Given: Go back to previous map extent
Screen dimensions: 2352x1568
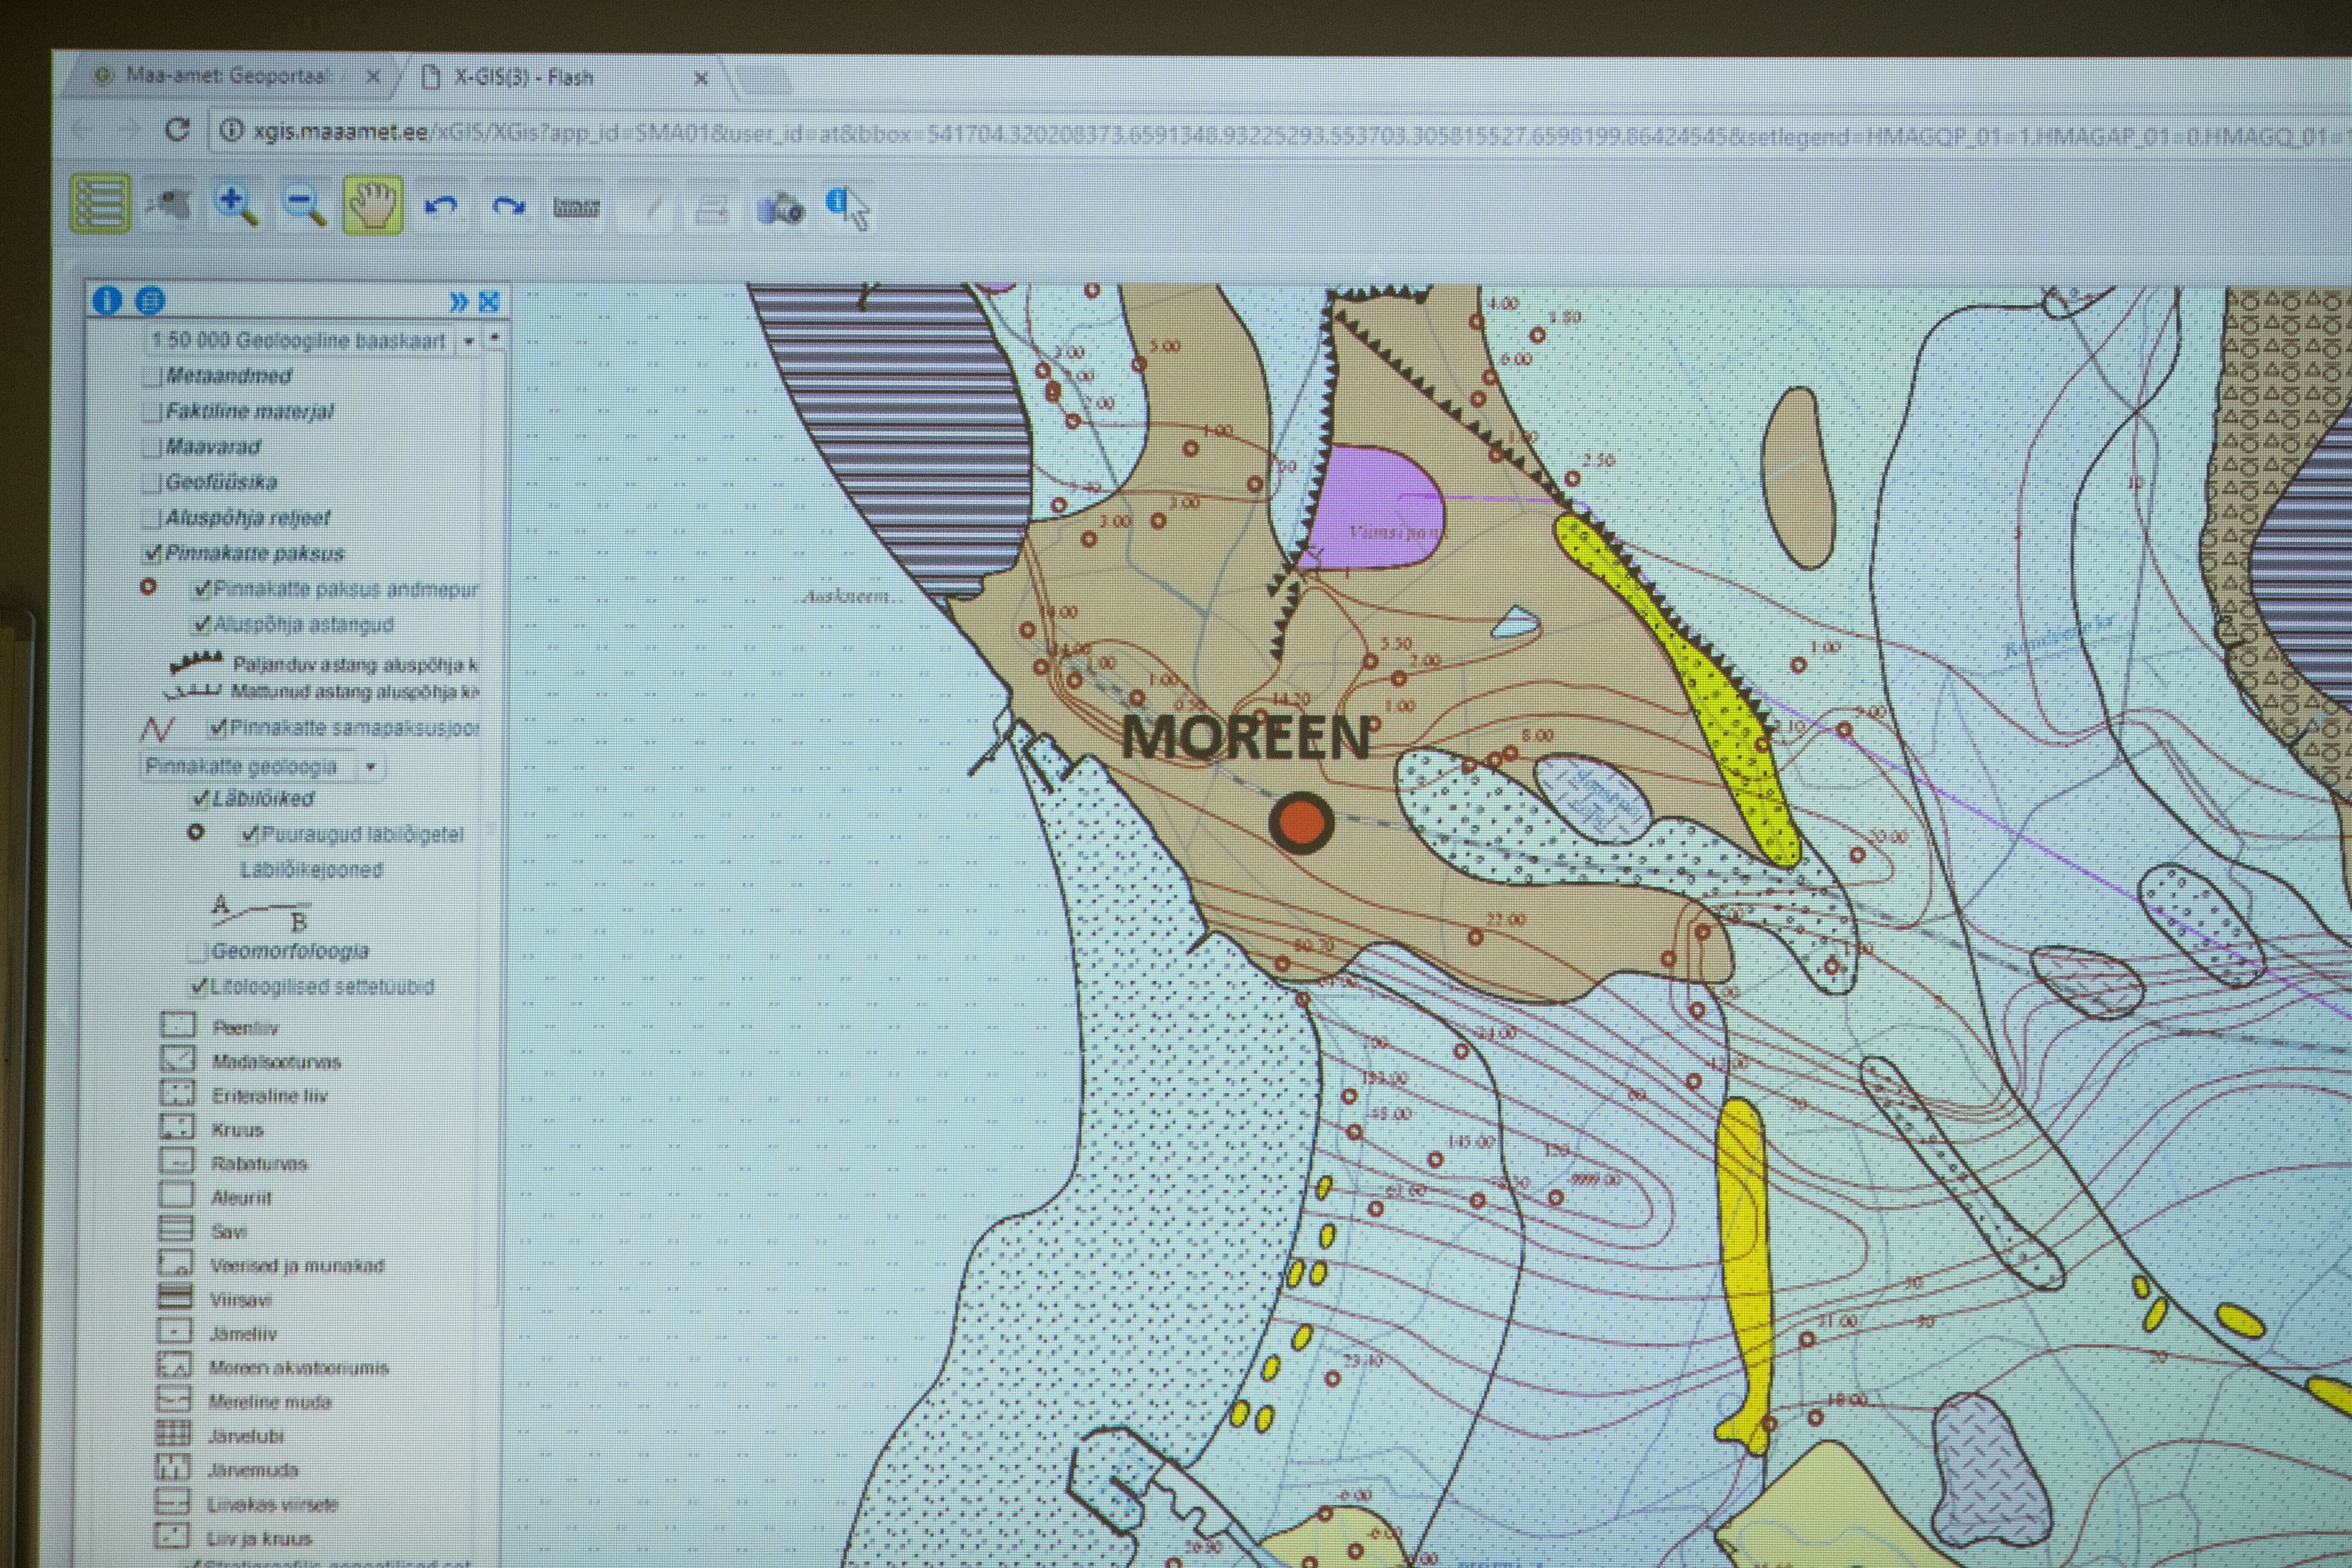Looking at the screenshot, I should [x=441, y=206].
